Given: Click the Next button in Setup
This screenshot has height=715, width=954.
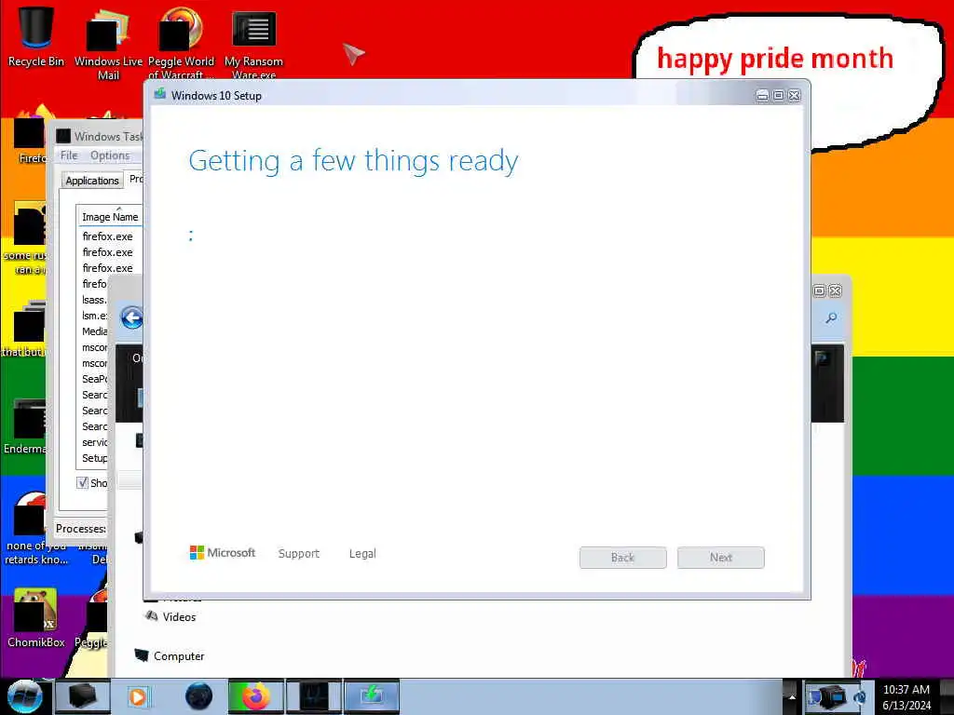Looking at the screenshot, I should [721, 558].
